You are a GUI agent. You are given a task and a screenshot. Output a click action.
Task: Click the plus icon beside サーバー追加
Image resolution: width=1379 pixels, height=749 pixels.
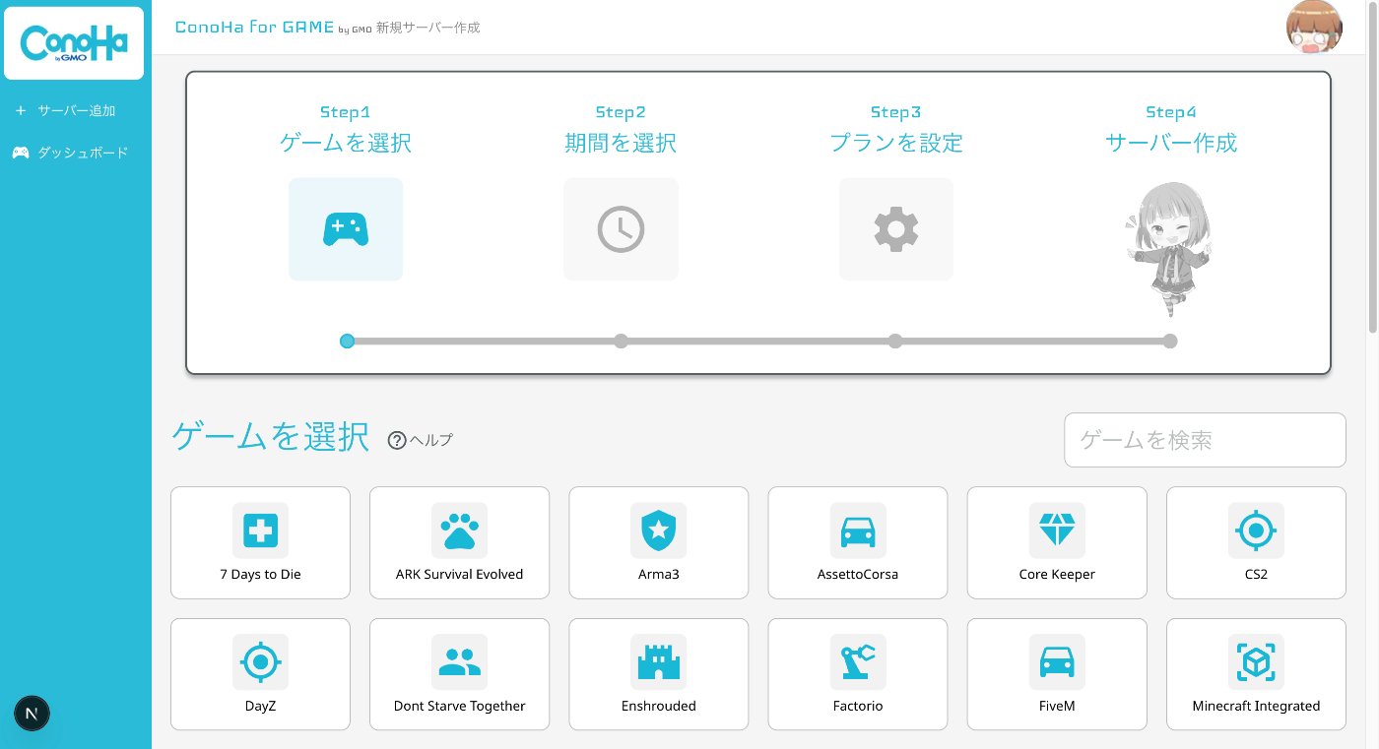click(21, 111)
